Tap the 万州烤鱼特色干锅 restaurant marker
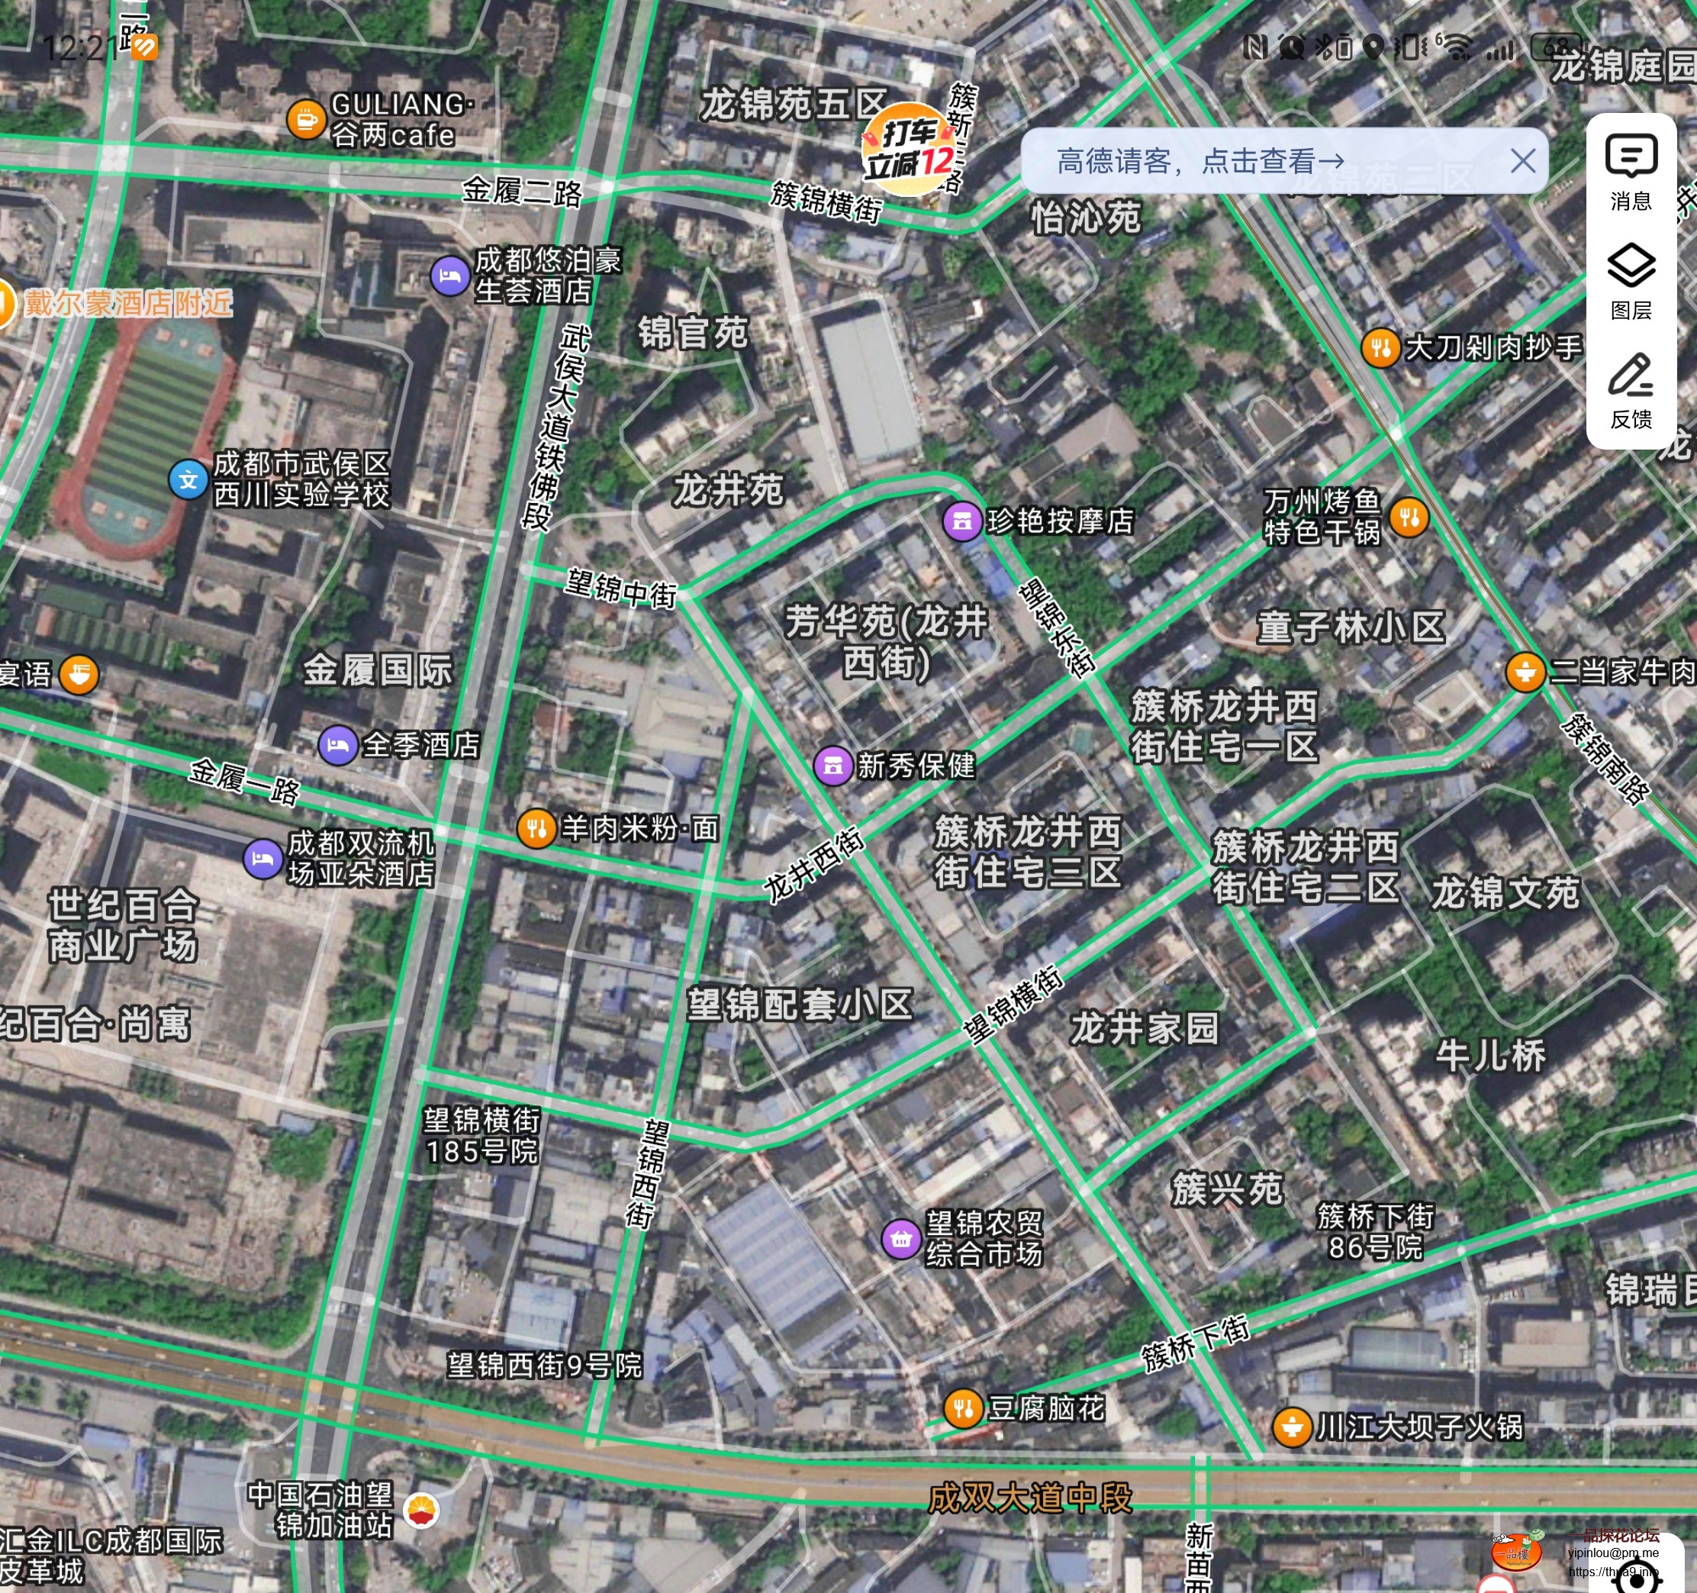 [x=1409, y=517]
